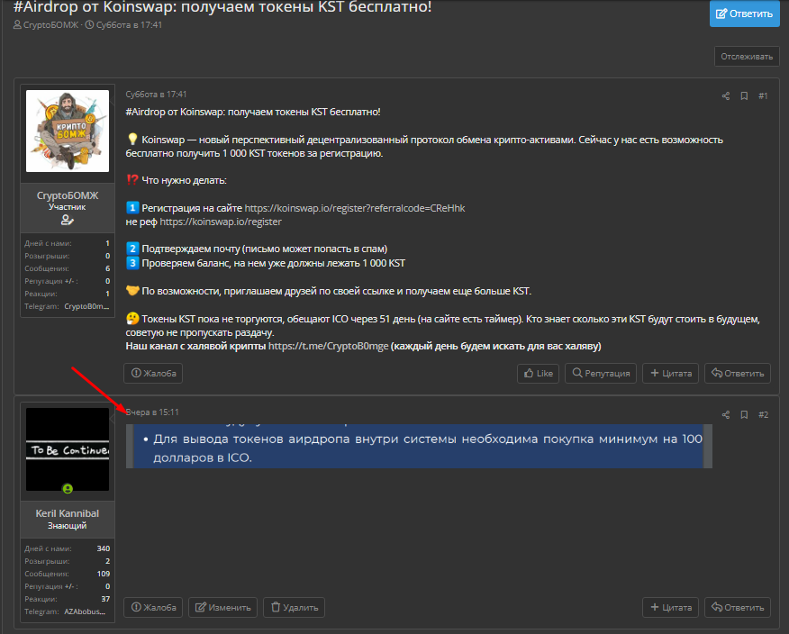
Task: Click 'Сообщения: 6' stat value
Action: click(x=108, y=268)
